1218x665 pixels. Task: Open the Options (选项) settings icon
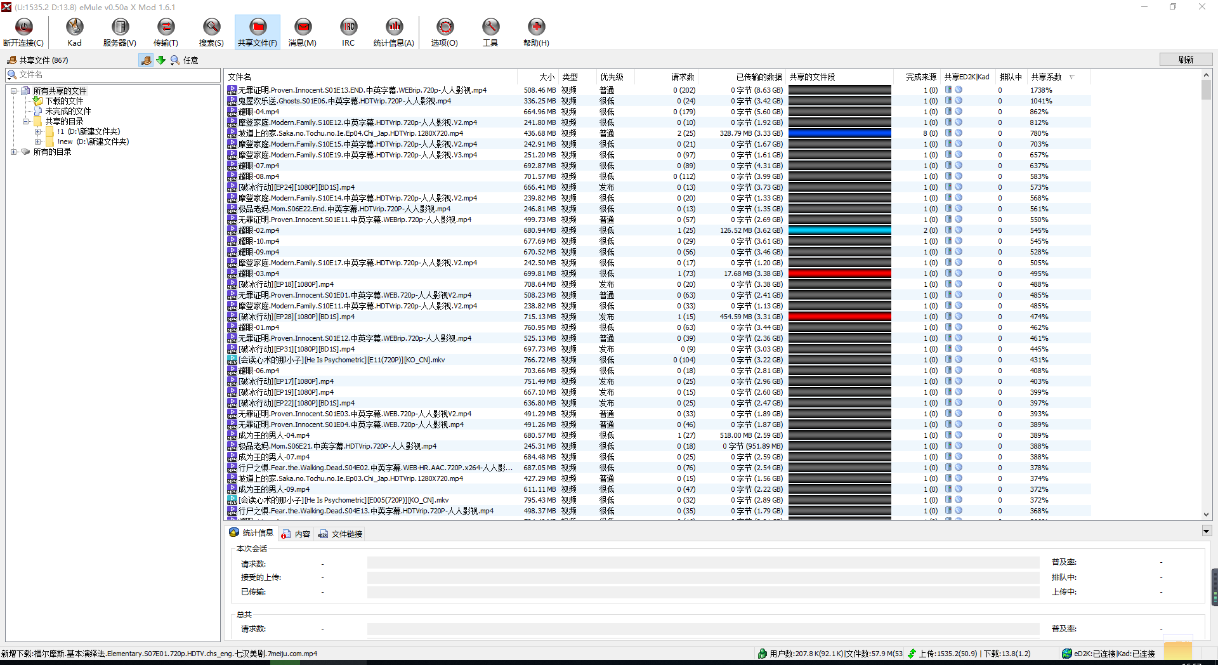[445, 32]
